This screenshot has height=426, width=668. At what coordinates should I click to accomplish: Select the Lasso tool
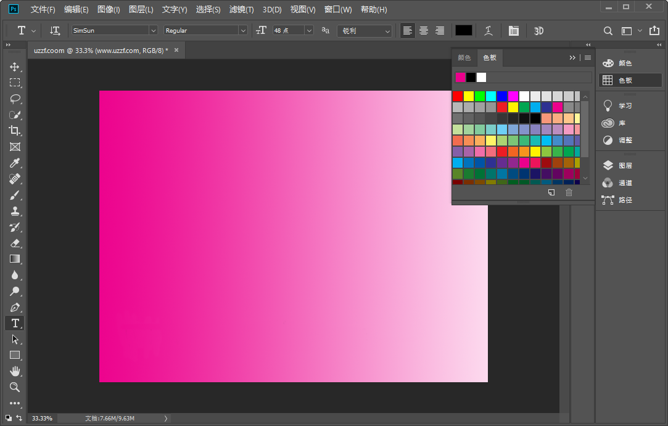pyautogui.click(x=15, y=99)
